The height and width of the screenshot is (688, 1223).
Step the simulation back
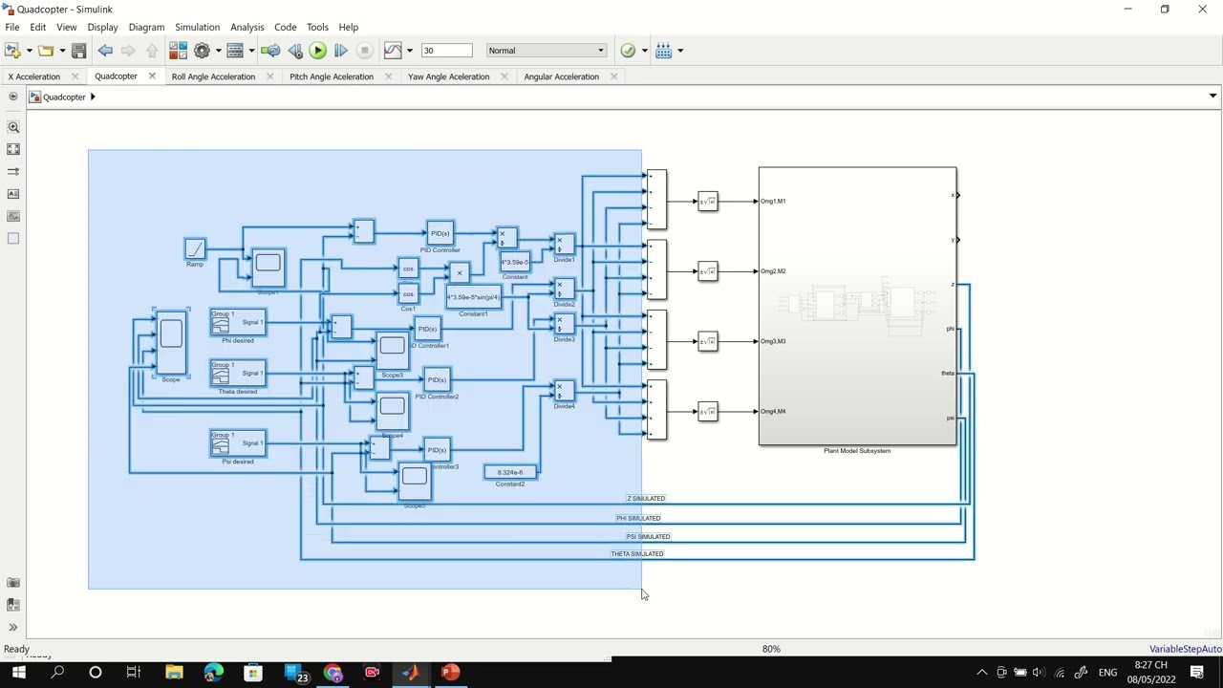[295, 51]
